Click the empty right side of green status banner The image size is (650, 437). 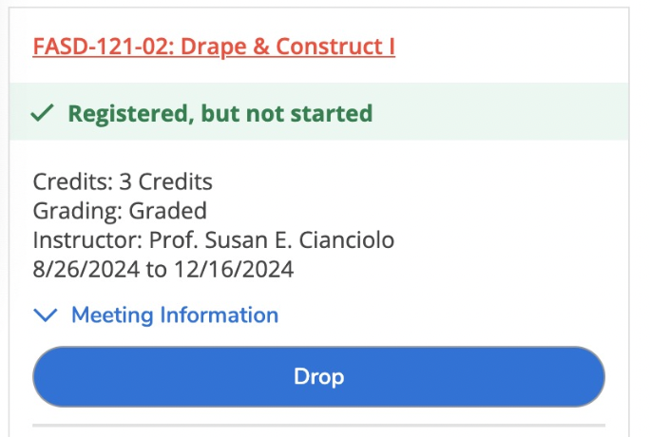tap(501, 112)
